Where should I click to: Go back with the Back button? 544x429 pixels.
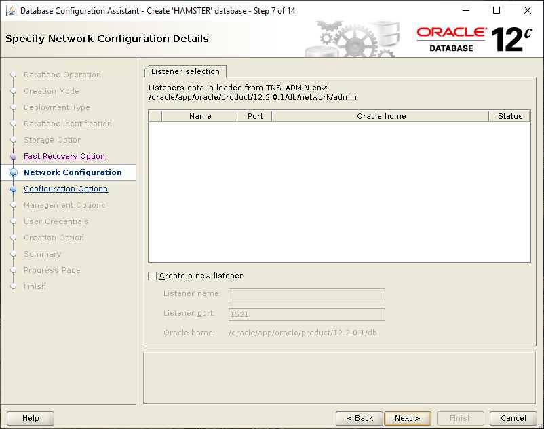coord(360,418)
